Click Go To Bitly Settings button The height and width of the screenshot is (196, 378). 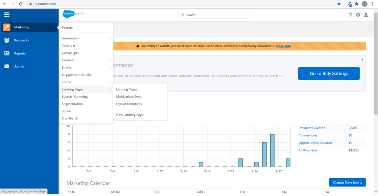click(x=329, y=73)
